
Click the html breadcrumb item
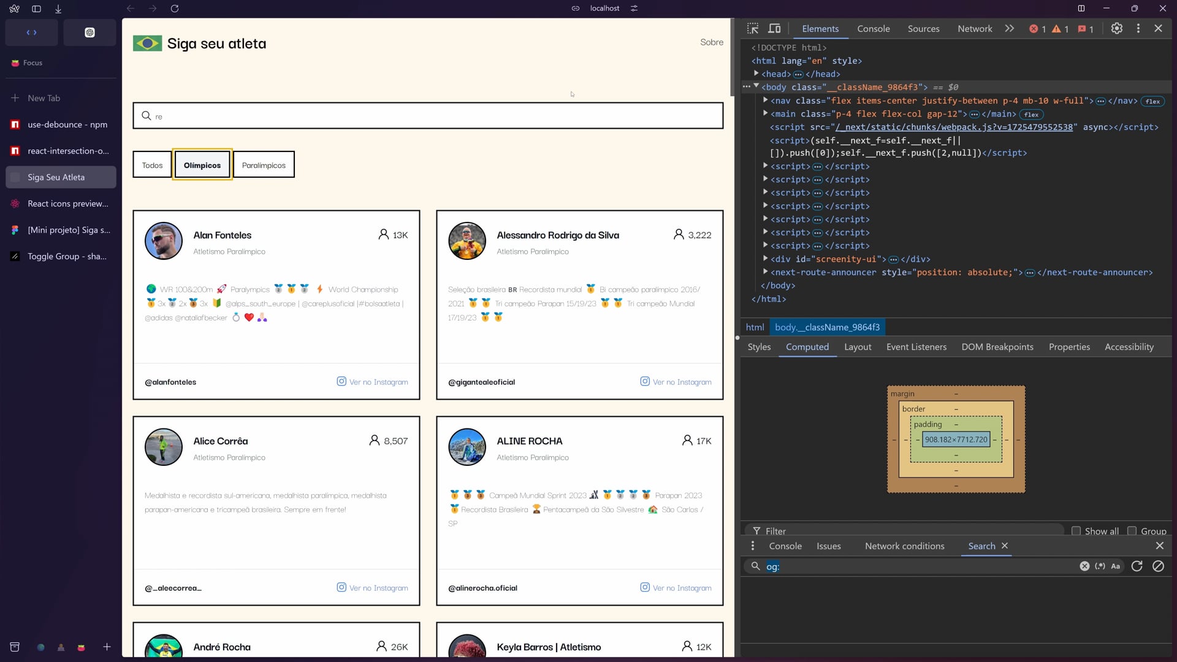coord(755,327)
